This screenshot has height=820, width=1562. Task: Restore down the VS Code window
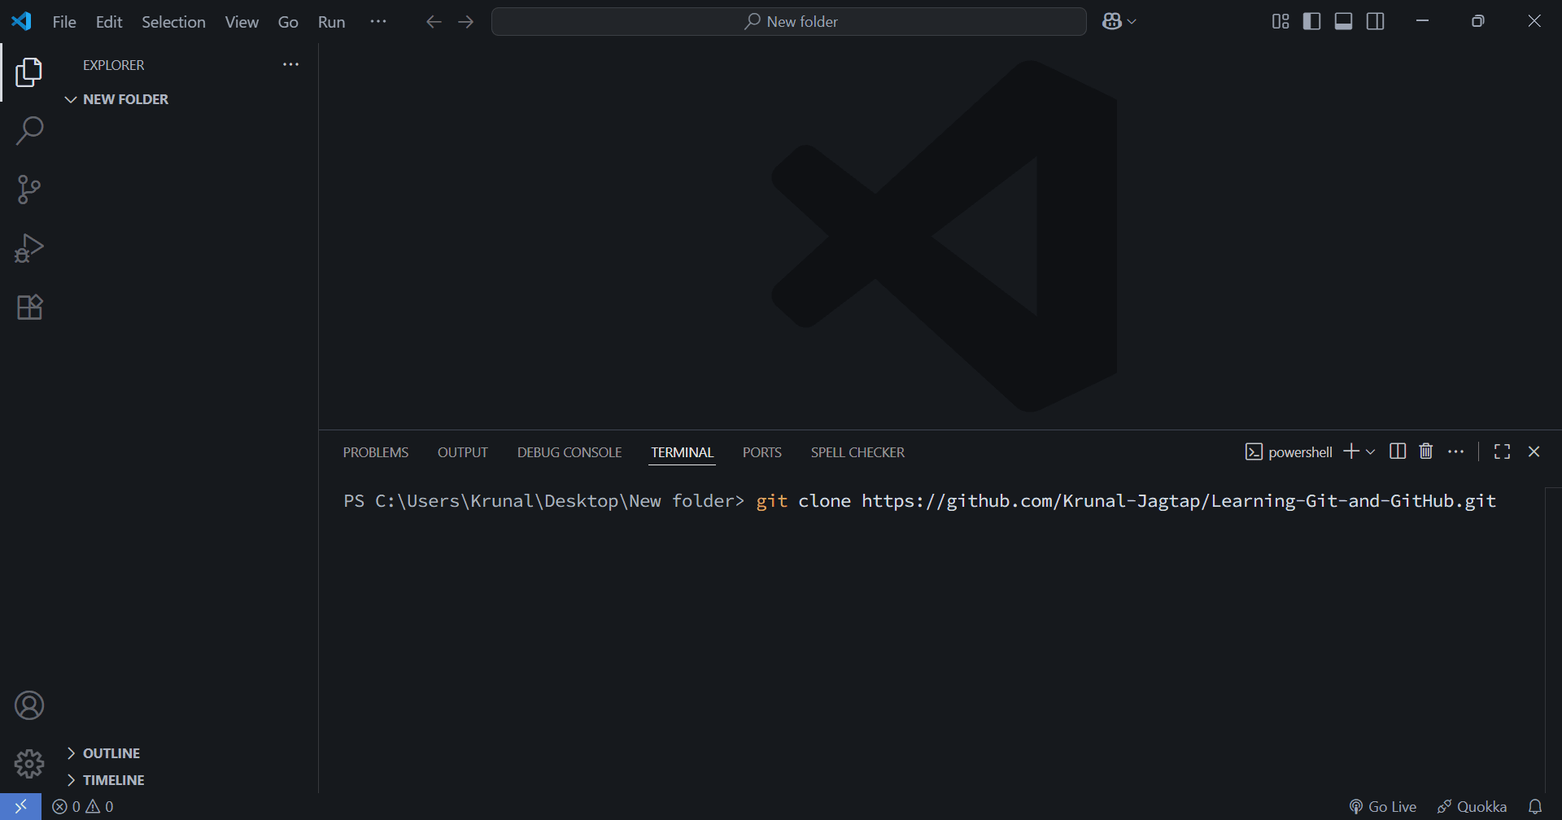(x=1478, y=21)
